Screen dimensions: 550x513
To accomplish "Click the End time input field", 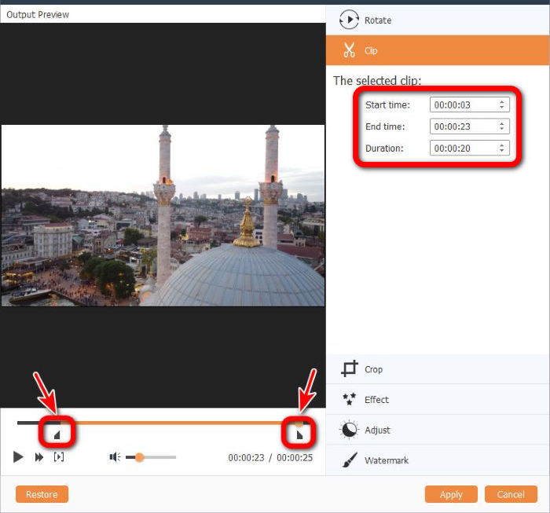I will [x=469, y=126].
